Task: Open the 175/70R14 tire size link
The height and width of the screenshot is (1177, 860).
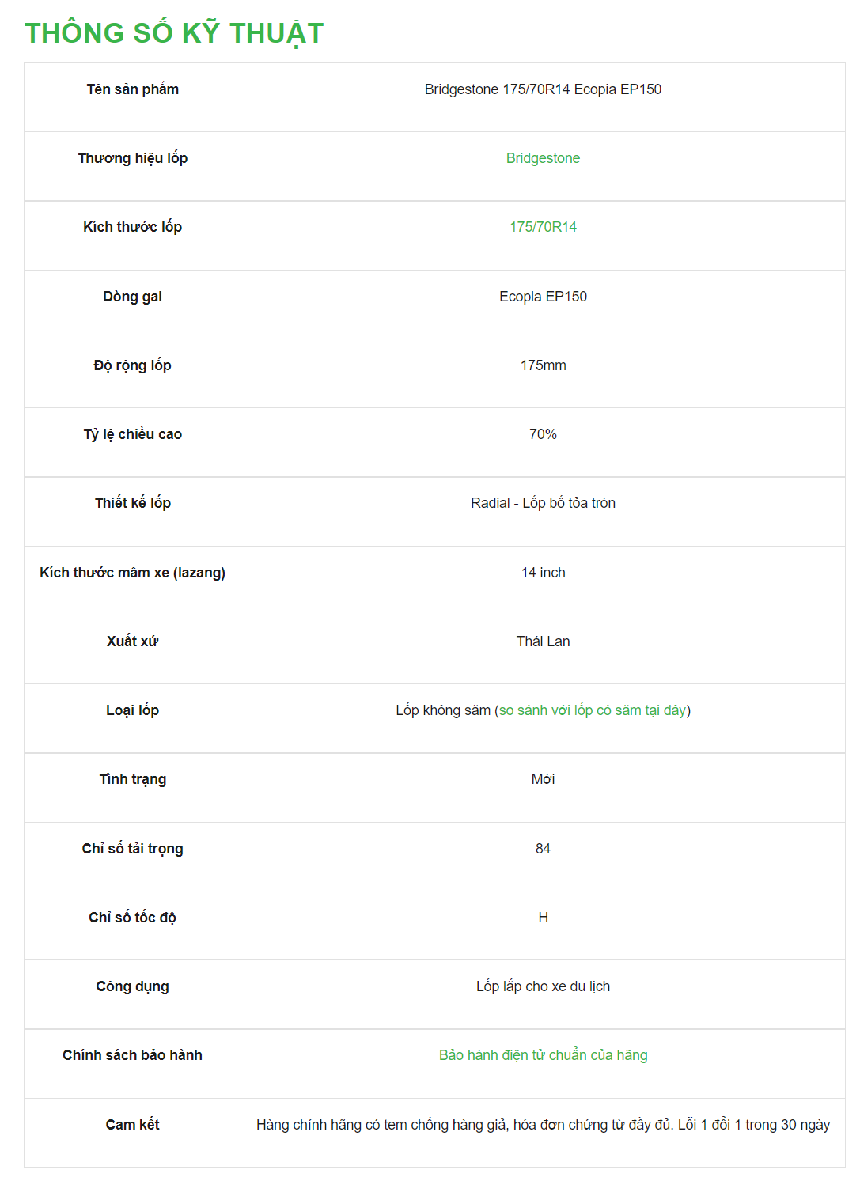Action: pos(543,227)
